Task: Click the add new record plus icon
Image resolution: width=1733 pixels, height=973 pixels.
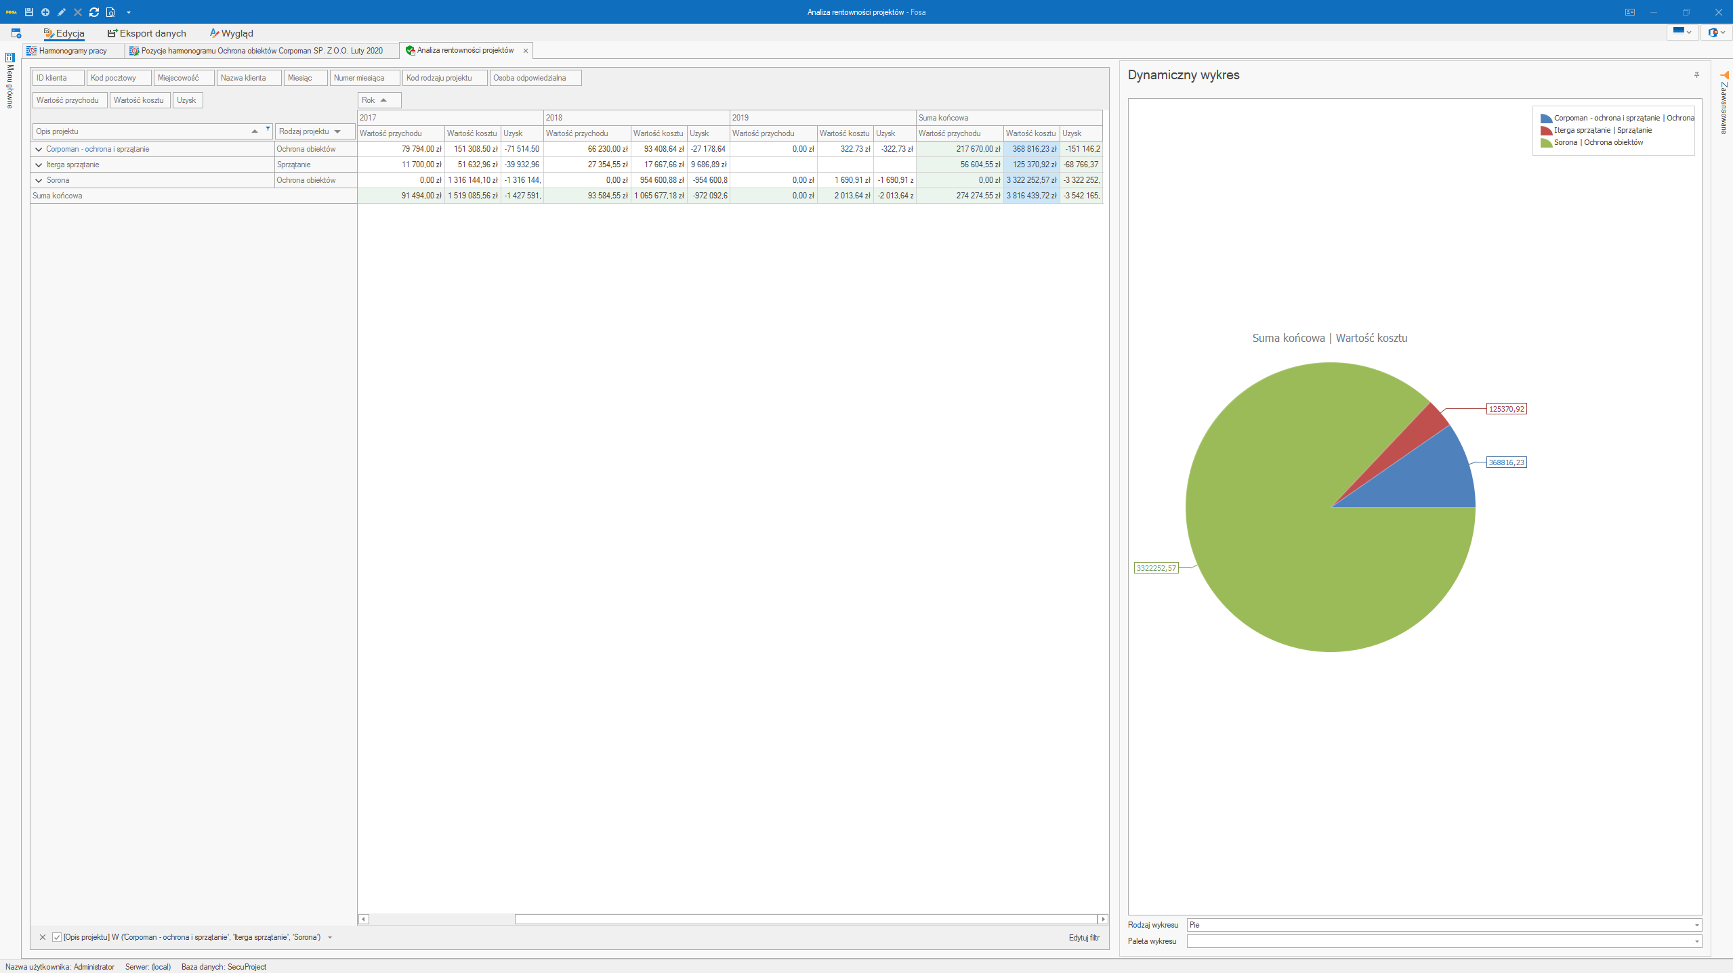Action: pyautogui.click(x=45, y=12)
